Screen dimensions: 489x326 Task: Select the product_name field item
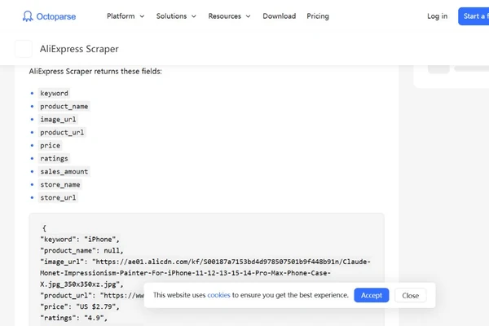(64, 107)
